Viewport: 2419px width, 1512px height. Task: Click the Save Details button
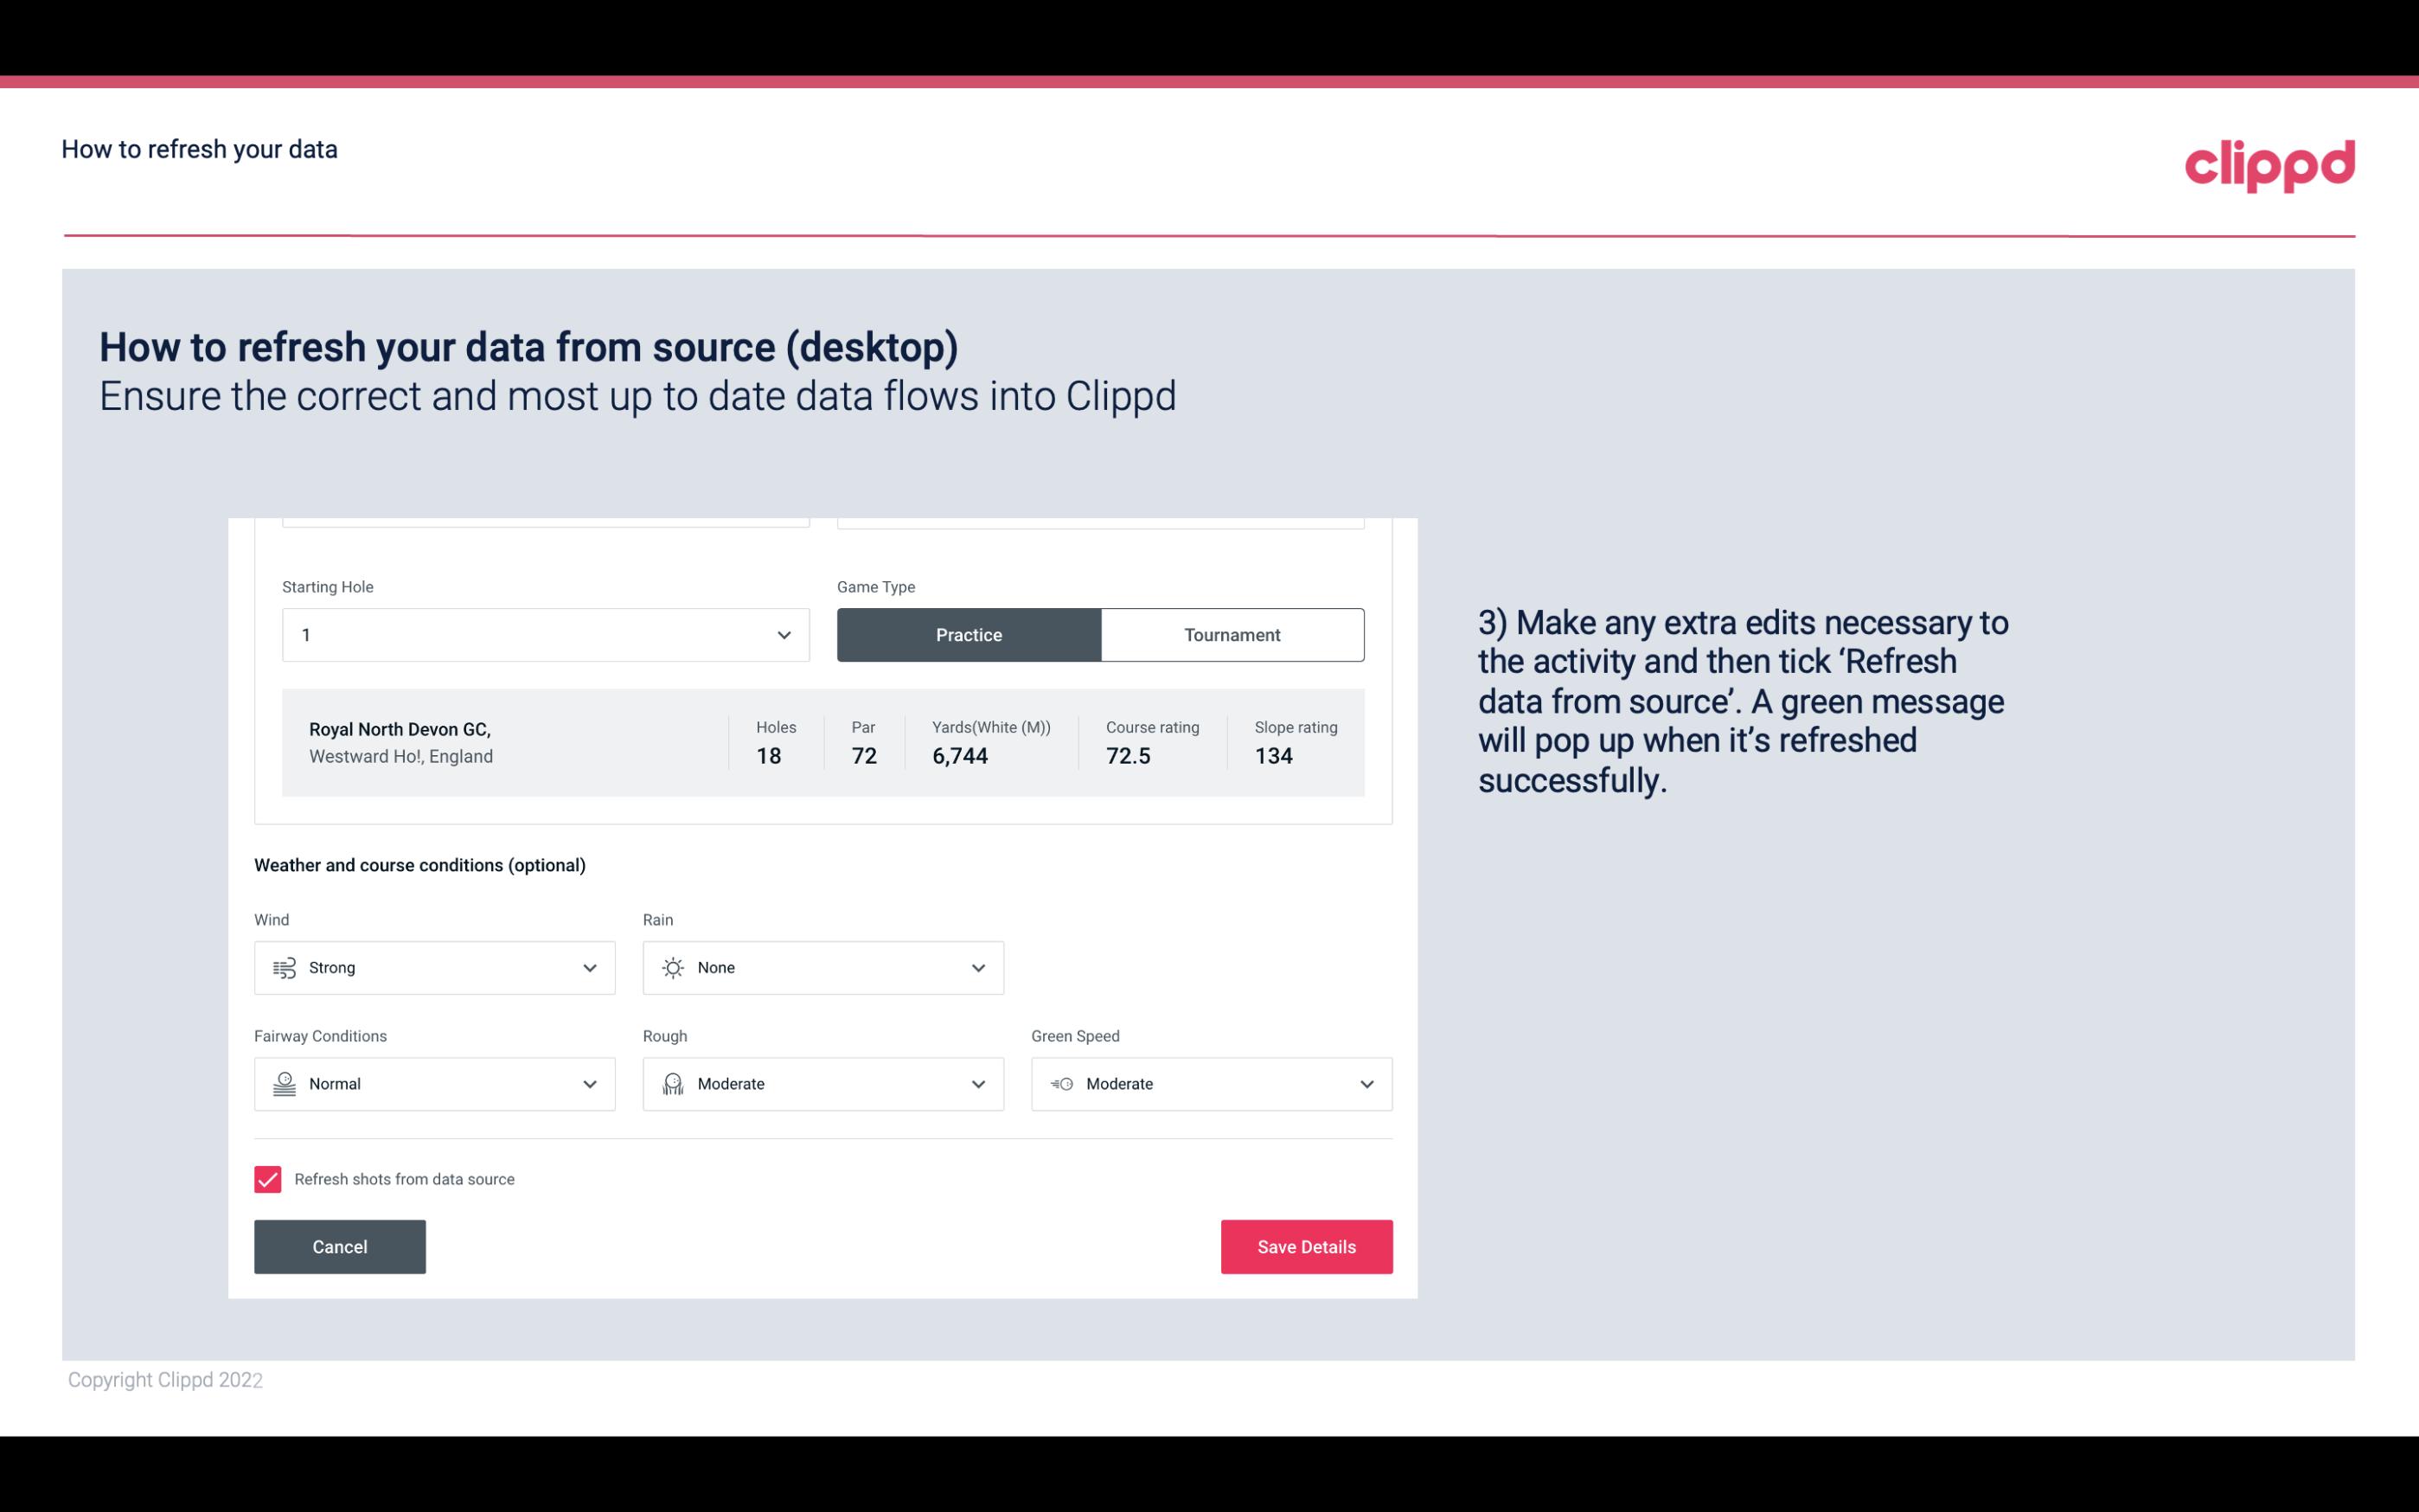[x=1306, y=1246]
